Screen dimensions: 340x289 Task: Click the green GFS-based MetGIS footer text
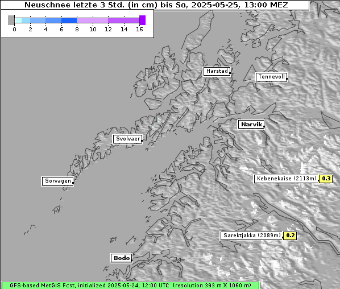[x=130, y=286]
